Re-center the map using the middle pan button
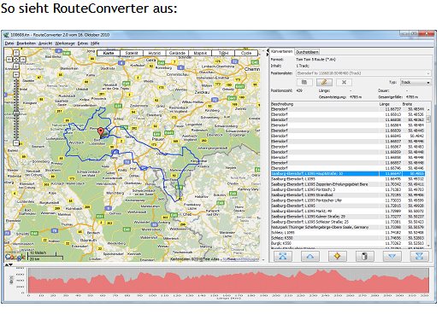The image size is (448, 325). [16, 60]
